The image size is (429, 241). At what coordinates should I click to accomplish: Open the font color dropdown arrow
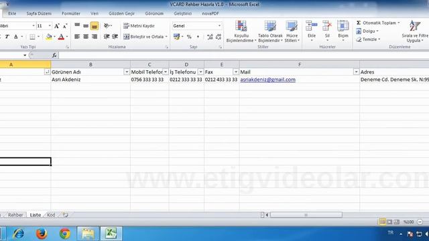pos(67,37)
